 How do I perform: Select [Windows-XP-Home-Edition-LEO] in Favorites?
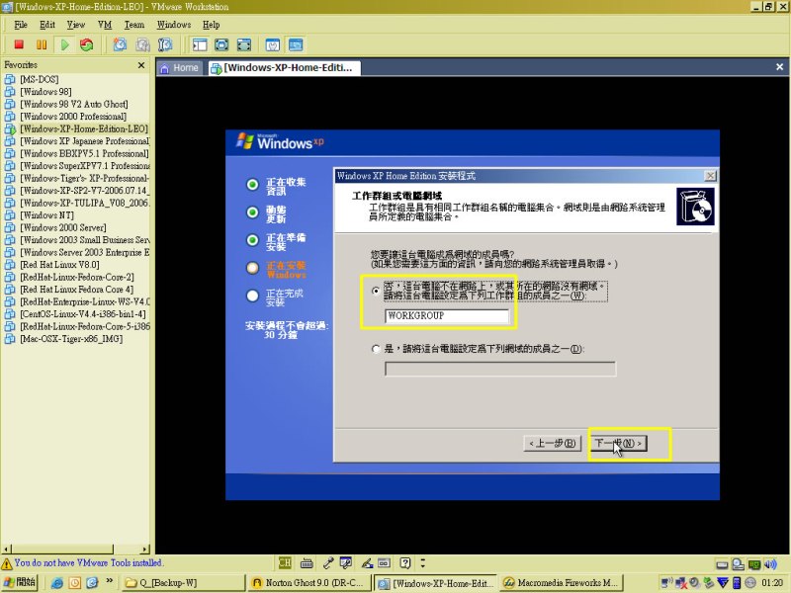tap(84, 129)
